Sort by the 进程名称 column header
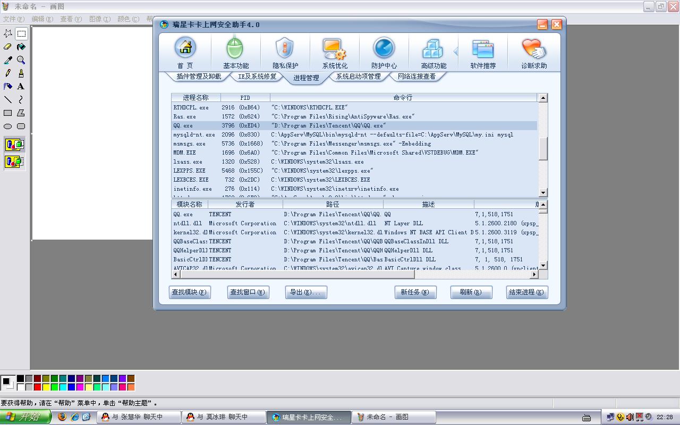Screen dimensions: 680x425 (196, 98)
